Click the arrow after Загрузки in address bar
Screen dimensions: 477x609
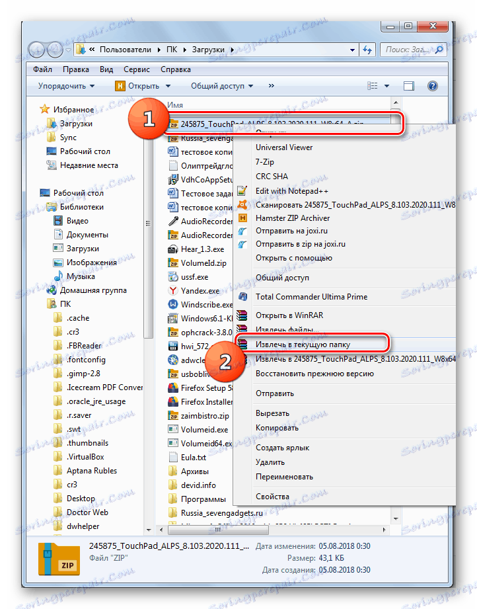tap(232, 50)
